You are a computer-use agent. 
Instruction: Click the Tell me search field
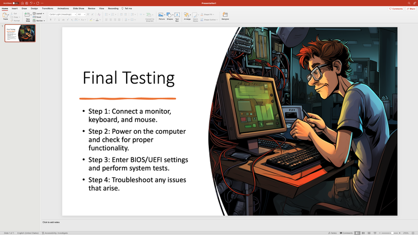tap(127, 9)
